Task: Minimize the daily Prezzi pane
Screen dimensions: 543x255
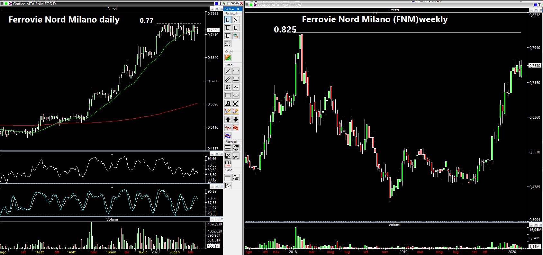Action: (x=212, y=9)
